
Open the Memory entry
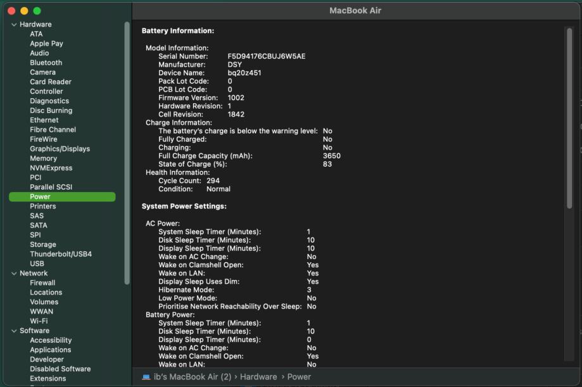(44, 158)
